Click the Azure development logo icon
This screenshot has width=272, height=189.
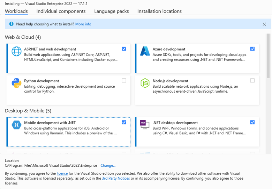(x=145, y=51)
